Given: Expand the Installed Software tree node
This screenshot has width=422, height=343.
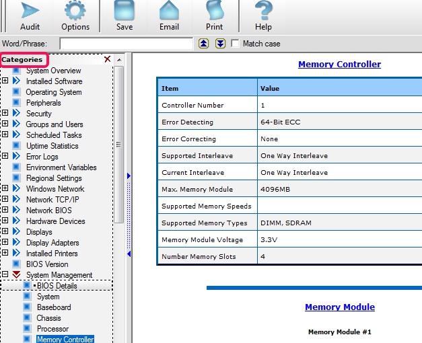Looking at the screenshot, I should point(5,81).
